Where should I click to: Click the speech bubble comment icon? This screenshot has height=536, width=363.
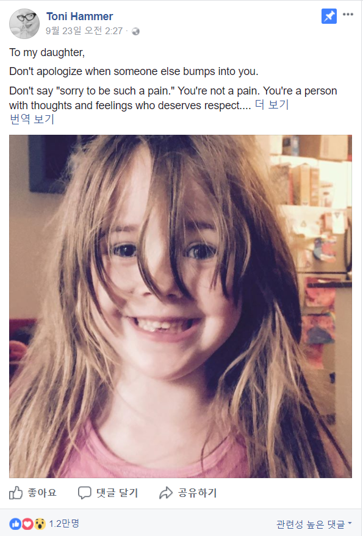pyautogui.click(x=85, y=493)
